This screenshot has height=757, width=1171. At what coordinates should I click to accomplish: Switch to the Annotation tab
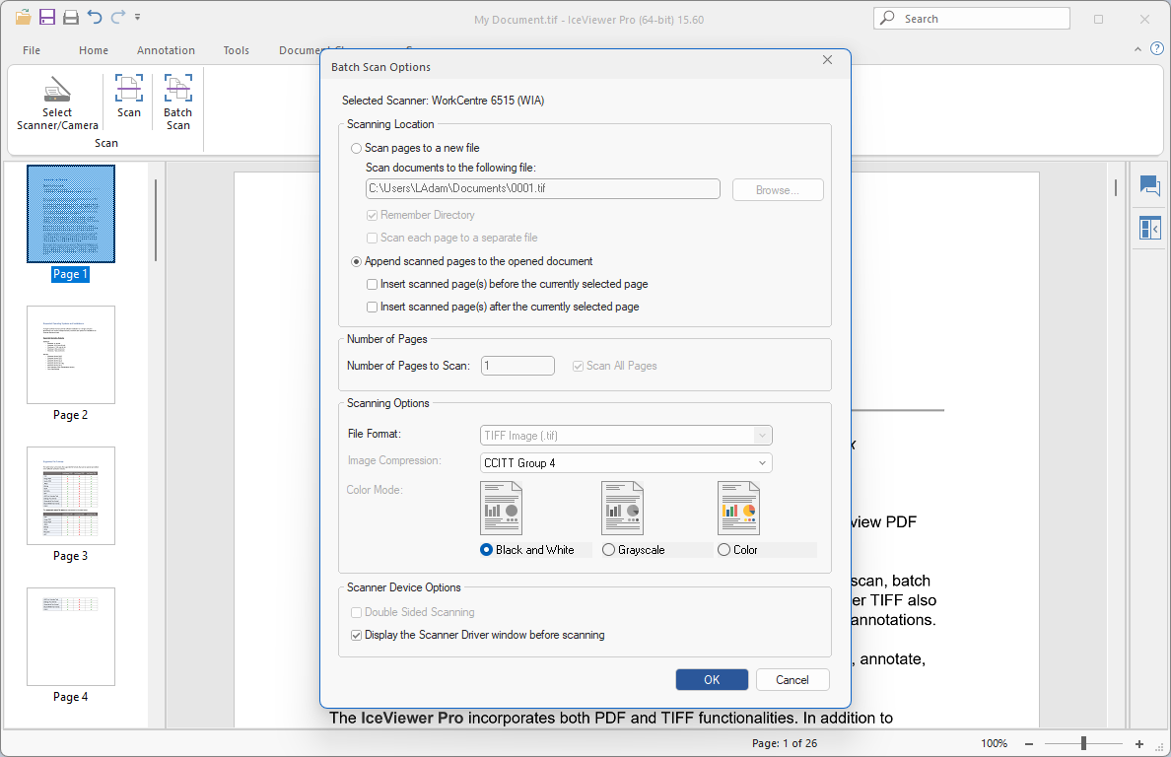[x=166, y=50]
